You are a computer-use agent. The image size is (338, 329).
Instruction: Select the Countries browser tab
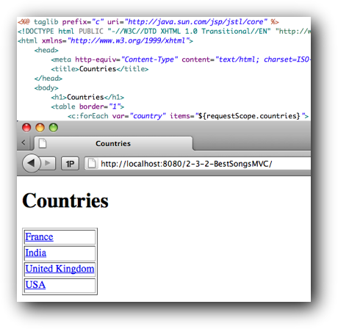(113, 143)
